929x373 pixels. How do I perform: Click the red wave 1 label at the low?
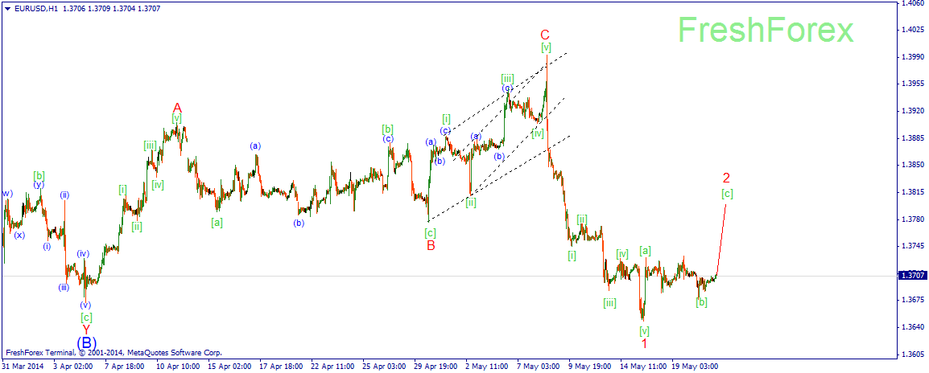point(644,343)
